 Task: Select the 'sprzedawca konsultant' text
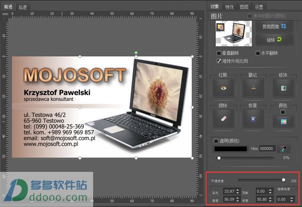pos(48,99)
